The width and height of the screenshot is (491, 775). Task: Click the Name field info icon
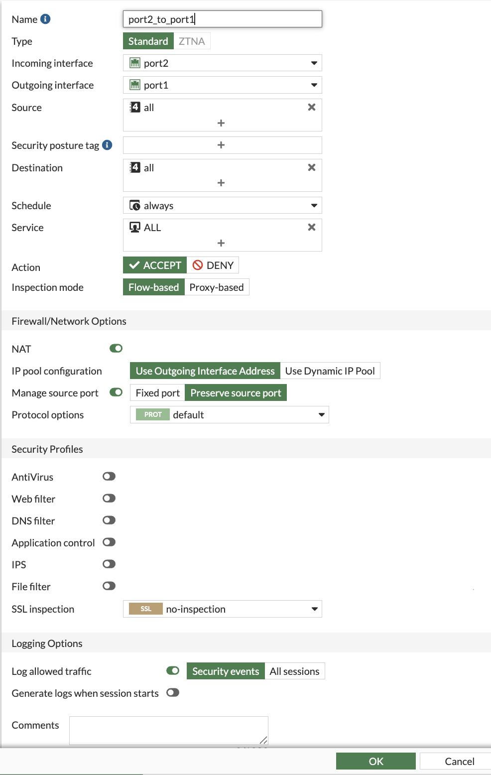[x=45, y=19]
